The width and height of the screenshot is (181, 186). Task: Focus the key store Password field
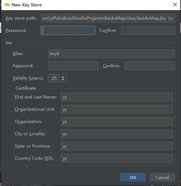(x=68, y=30)
